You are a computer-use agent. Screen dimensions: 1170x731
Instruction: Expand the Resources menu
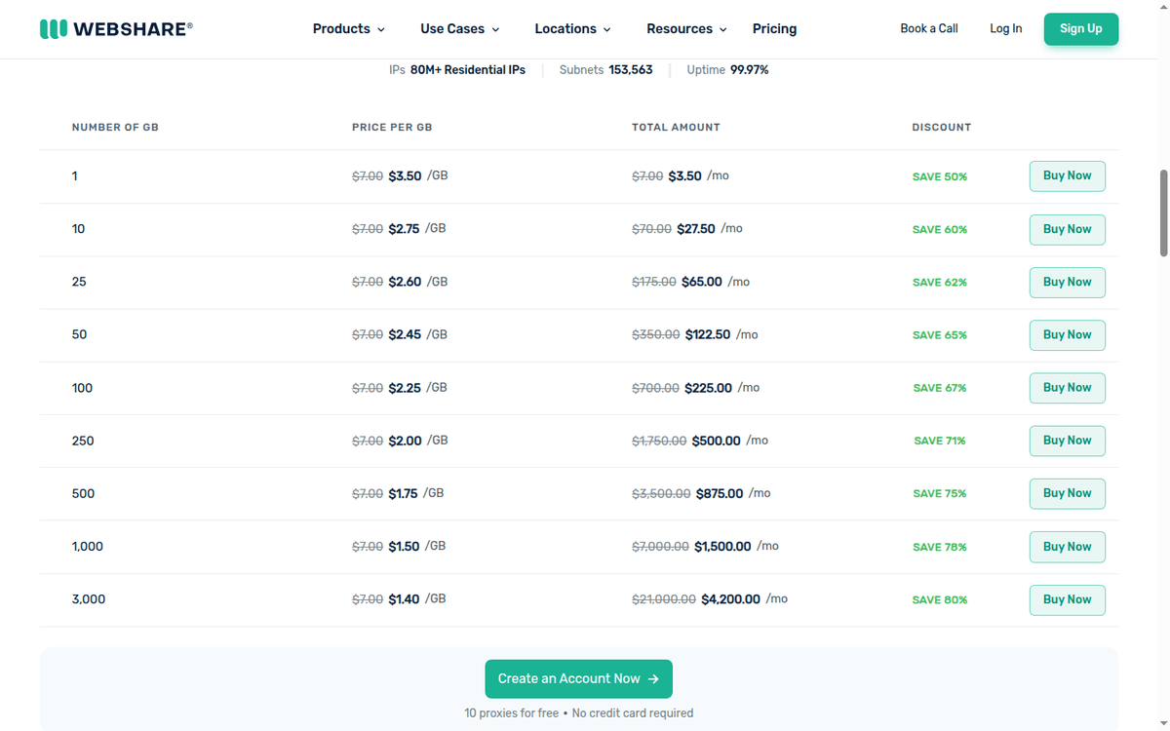(686, 29)
